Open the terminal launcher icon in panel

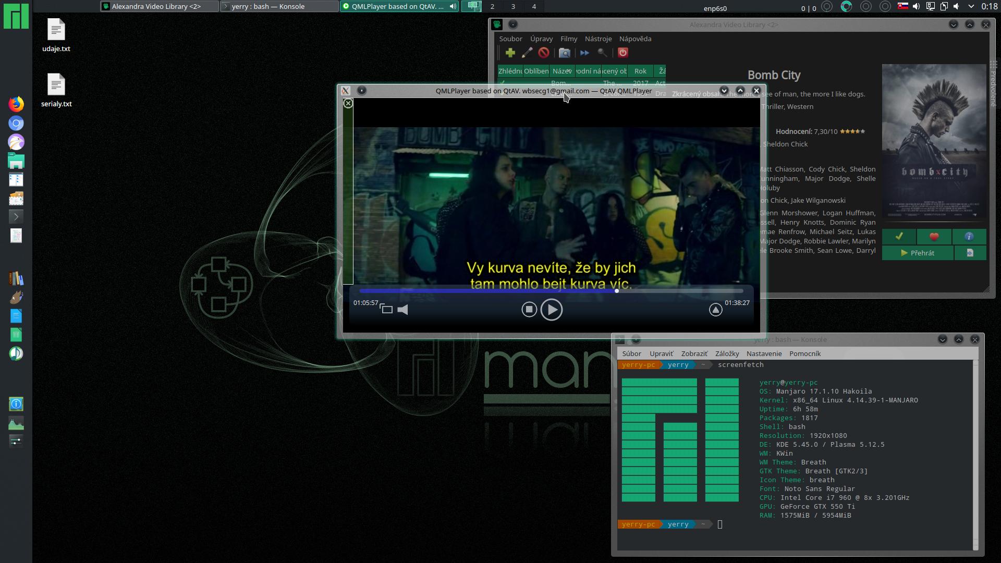click(x=16, y=217)
